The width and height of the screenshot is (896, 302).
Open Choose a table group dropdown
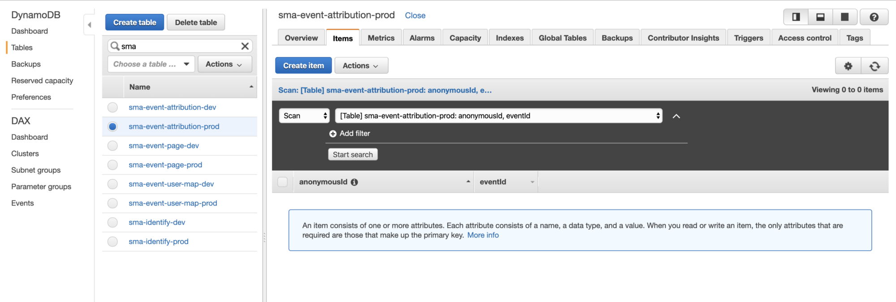pos(151,64)
